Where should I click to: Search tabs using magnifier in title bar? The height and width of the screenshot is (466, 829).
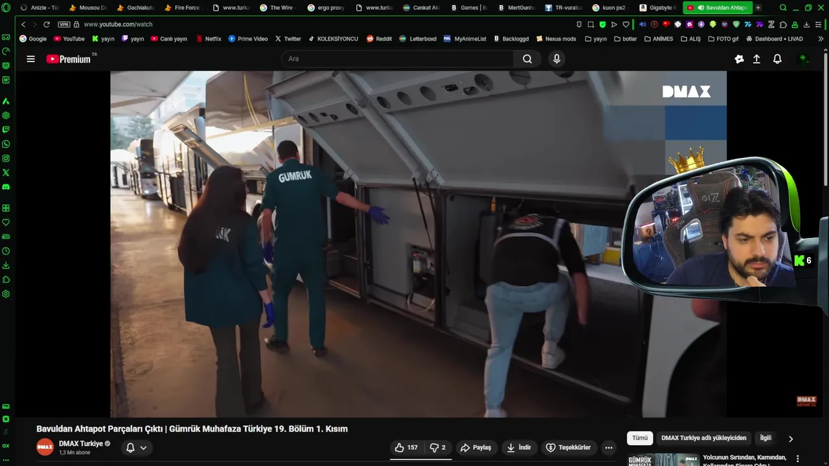click(x=783, y=8)
